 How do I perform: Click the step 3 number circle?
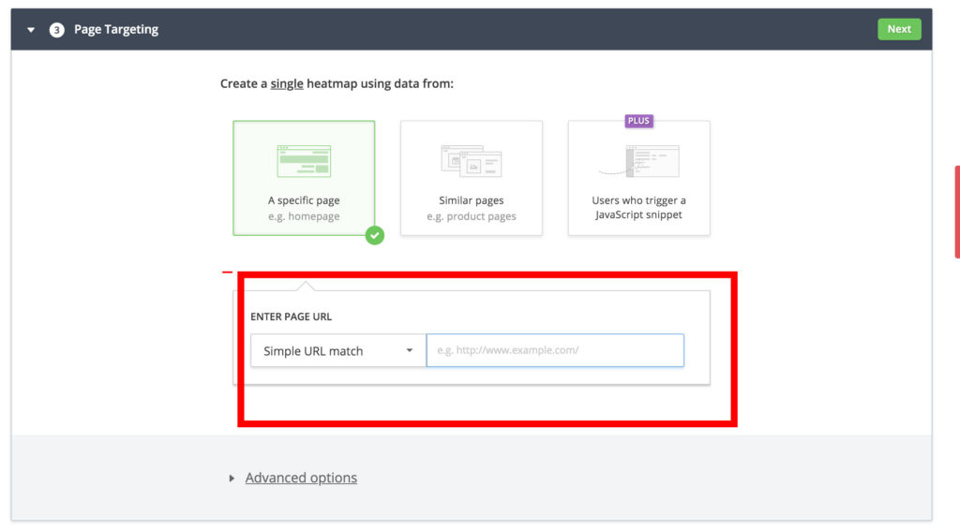click(x=57, y=29)
